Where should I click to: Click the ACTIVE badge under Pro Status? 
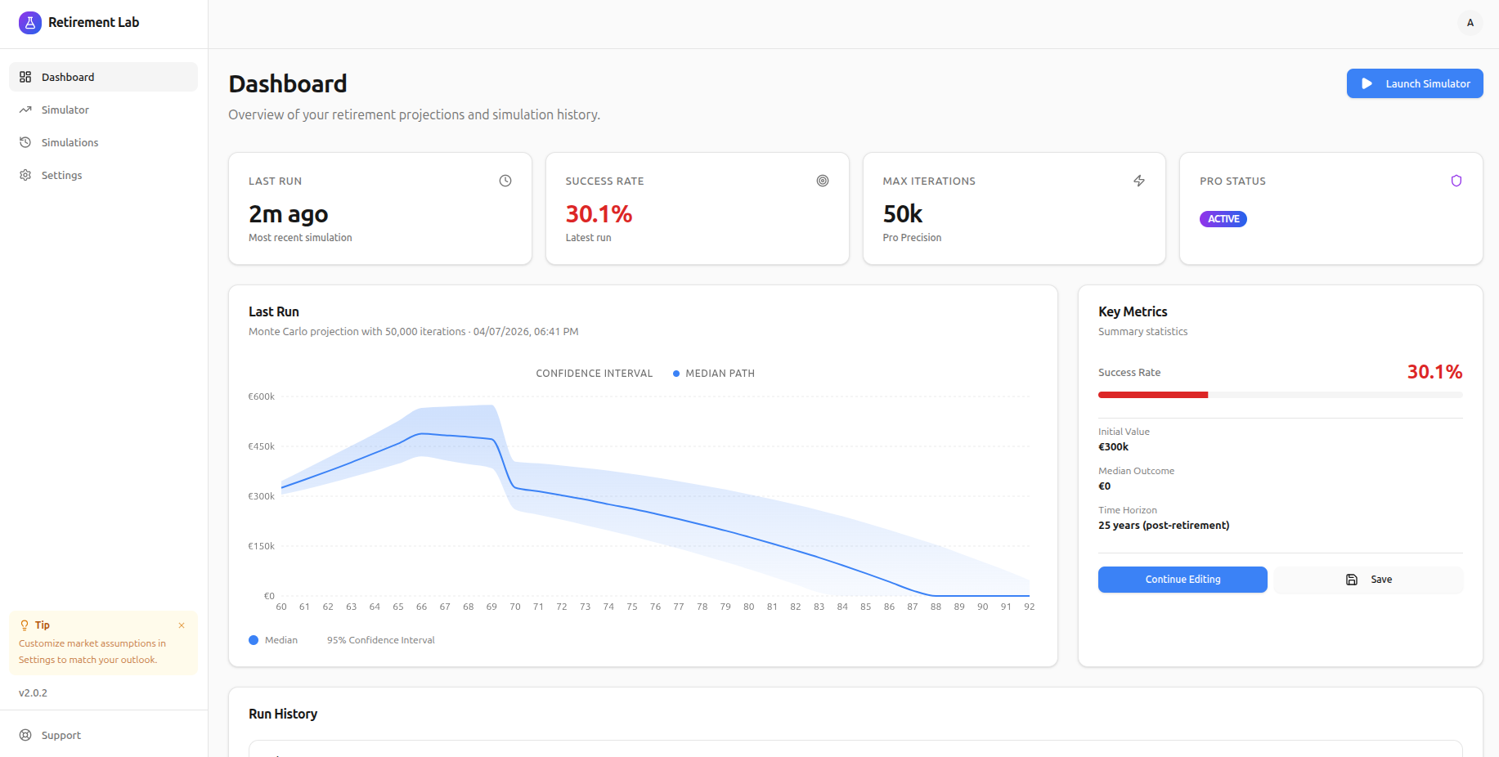[x=1223, y=219]
